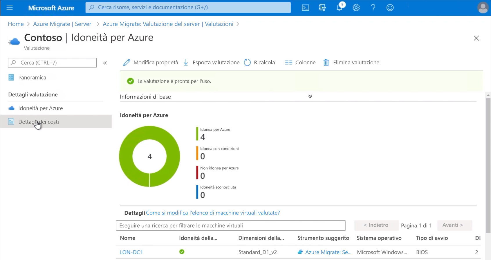This screenshot has height=260, width=491.
Task: Close the Contoso assessment blade
Action: [476, 38]
